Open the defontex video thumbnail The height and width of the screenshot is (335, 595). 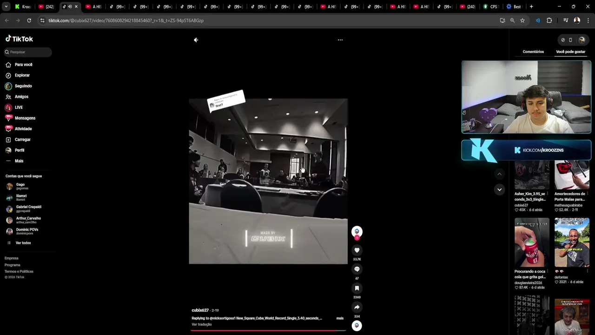(572, 242)
